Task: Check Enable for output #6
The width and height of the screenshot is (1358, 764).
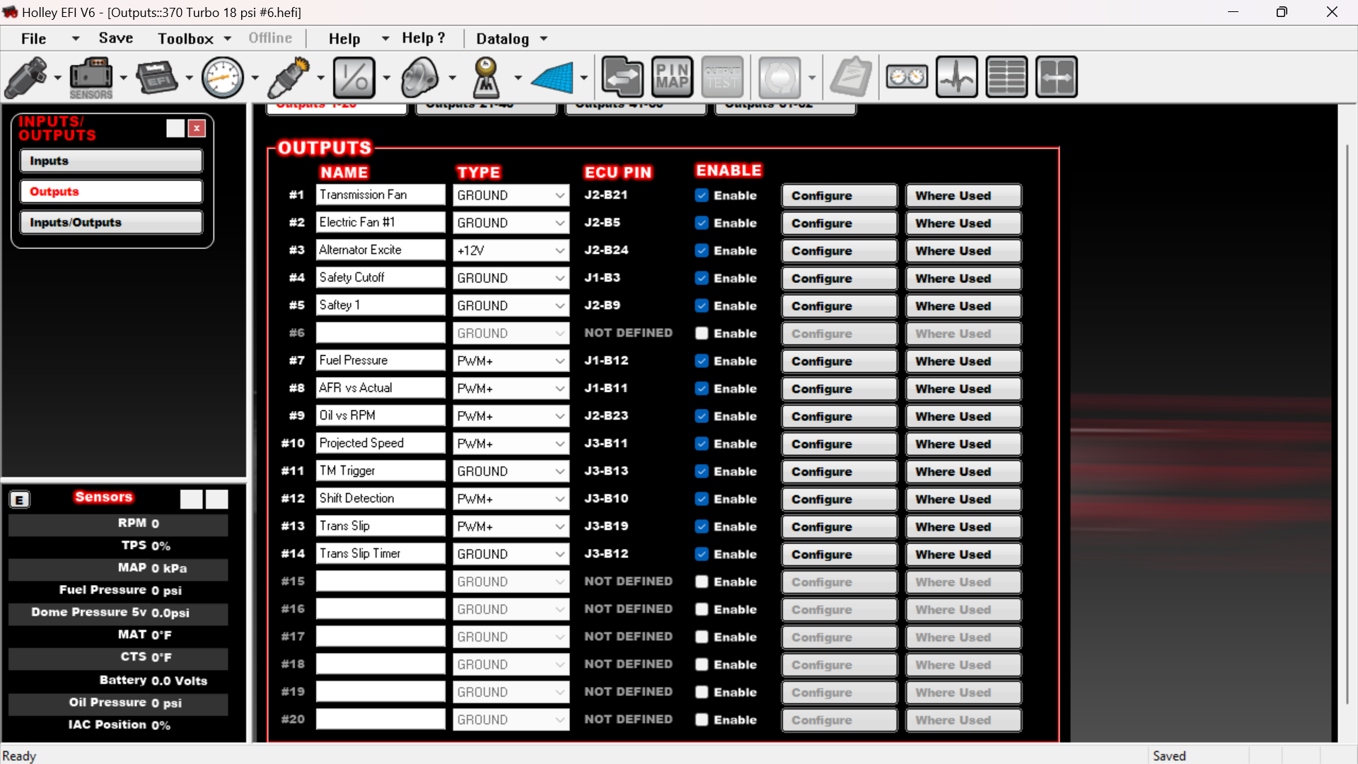Action: click(x=702, y=333)
